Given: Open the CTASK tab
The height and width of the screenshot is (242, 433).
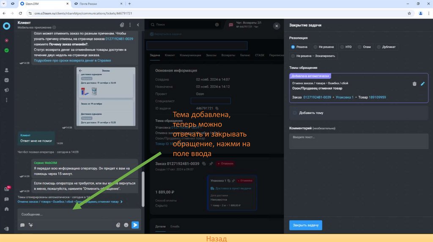Looking at the screenshot, I should coord(260,55).
